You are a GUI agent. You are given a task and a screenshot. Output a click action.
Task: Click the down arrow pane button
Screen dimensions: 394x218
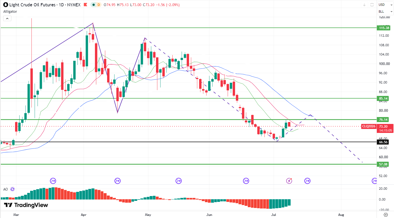[x=364, y=5]
